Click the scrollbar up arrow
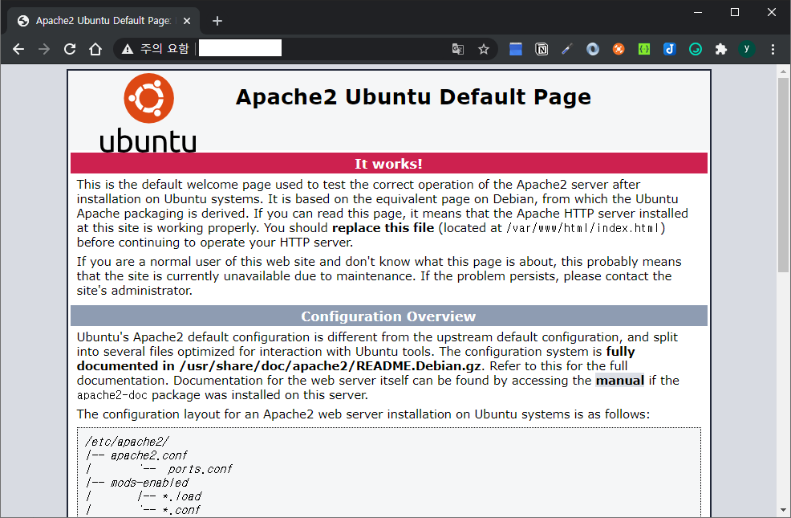The width and height of the screenshot is (791, 518). pos(783,71)
